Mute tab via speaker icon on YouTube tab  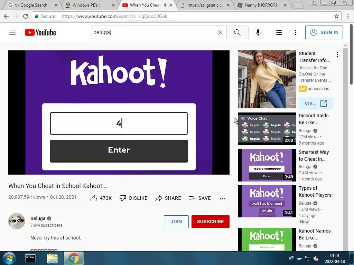(165, 5)
